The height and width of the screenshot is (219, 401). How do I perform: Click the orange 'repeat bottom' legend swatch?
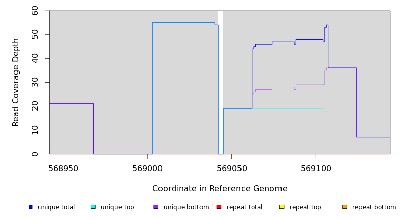[x=345, y=207]
